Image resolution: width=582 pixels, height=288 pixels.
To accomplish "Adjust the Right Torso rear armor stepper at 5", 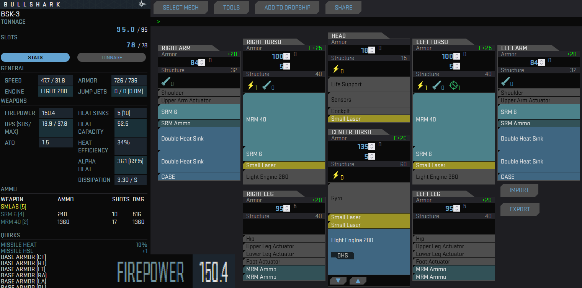I will (287, 66).
